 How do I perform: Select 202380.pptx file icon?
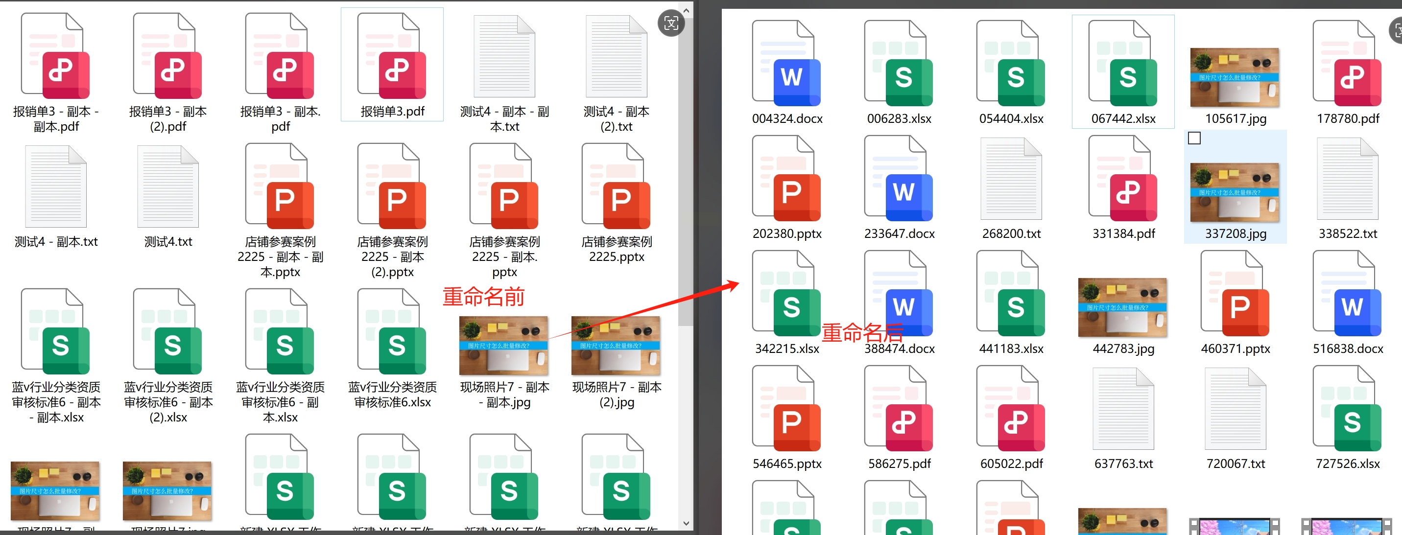click(x=786, y=178)
